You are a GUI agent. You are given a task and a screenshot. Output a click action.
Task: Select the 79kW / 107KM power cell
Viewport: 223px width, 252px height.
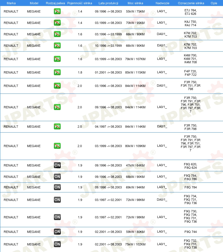click(135, 59)
